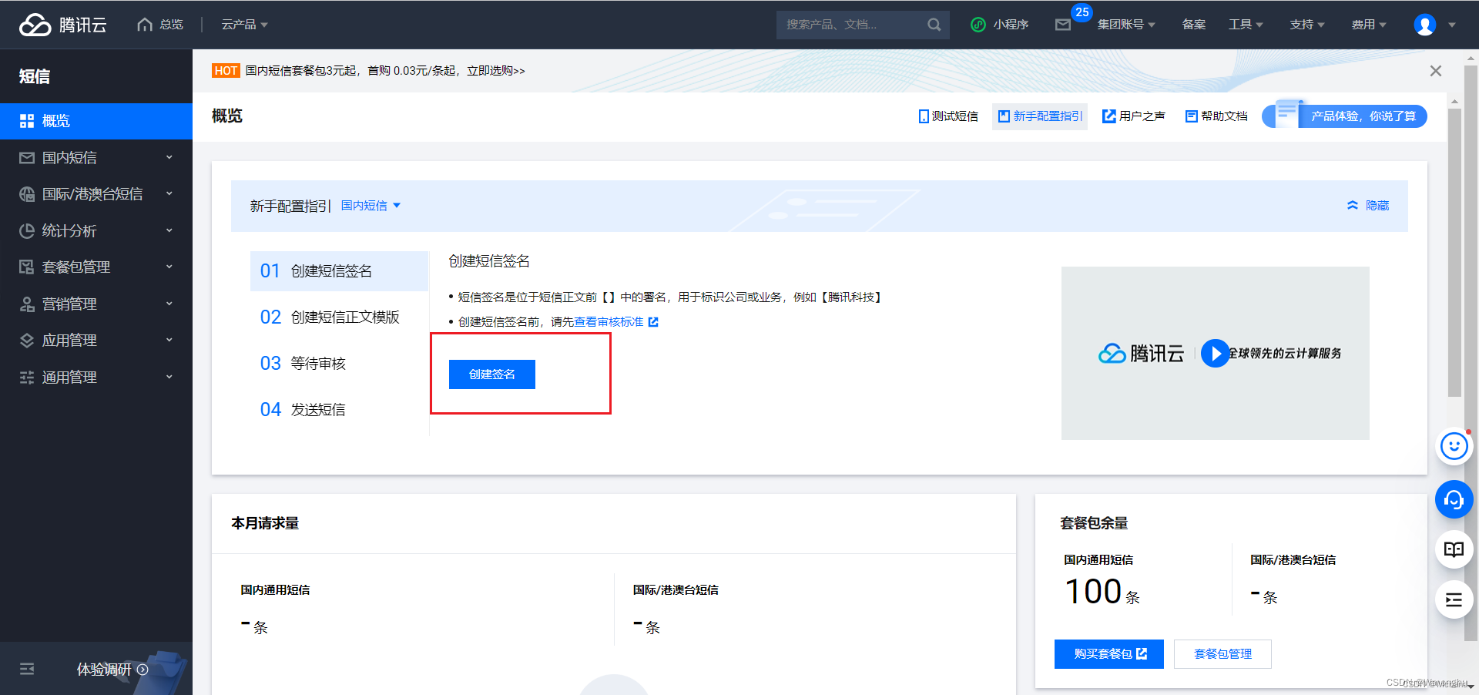
Task: Expand the 费用 dropdown
Action: click(x=1369, y=25)
